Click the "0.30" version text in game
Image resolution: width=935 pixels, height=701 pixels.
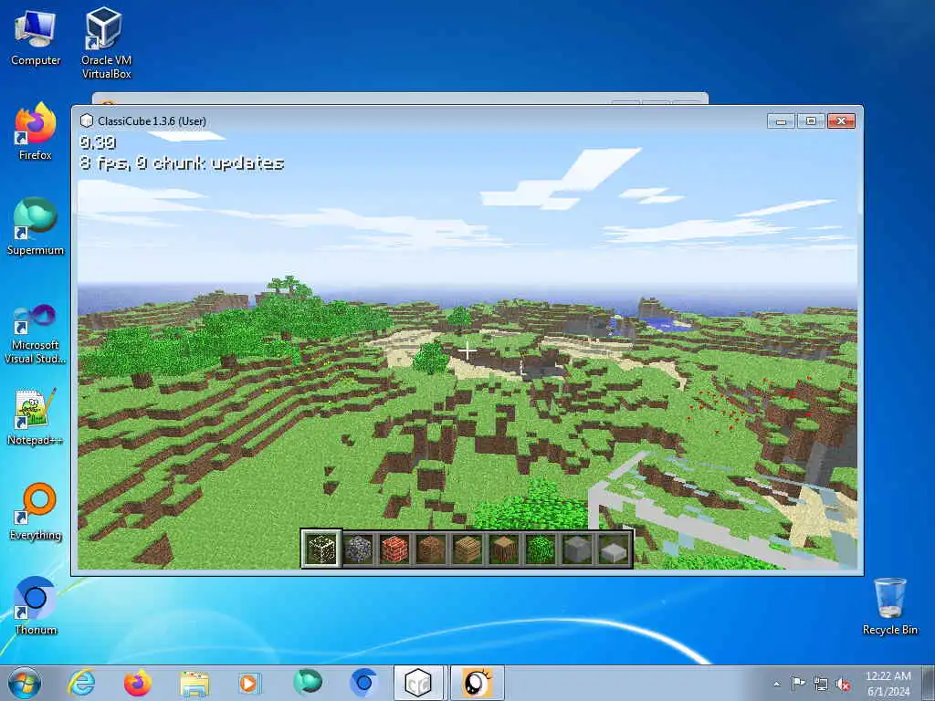point(98,142)
